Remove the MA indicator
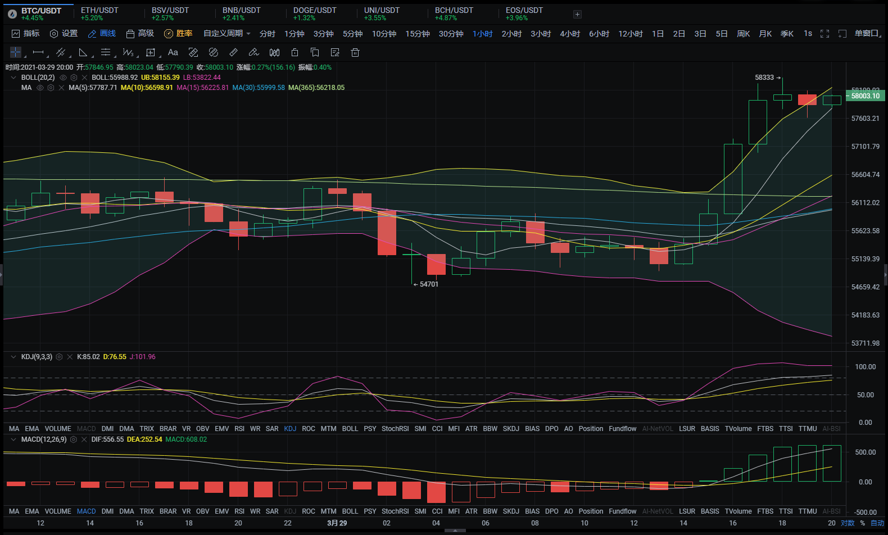The width and height of the screenshot is (888, 535). (61, 88)
